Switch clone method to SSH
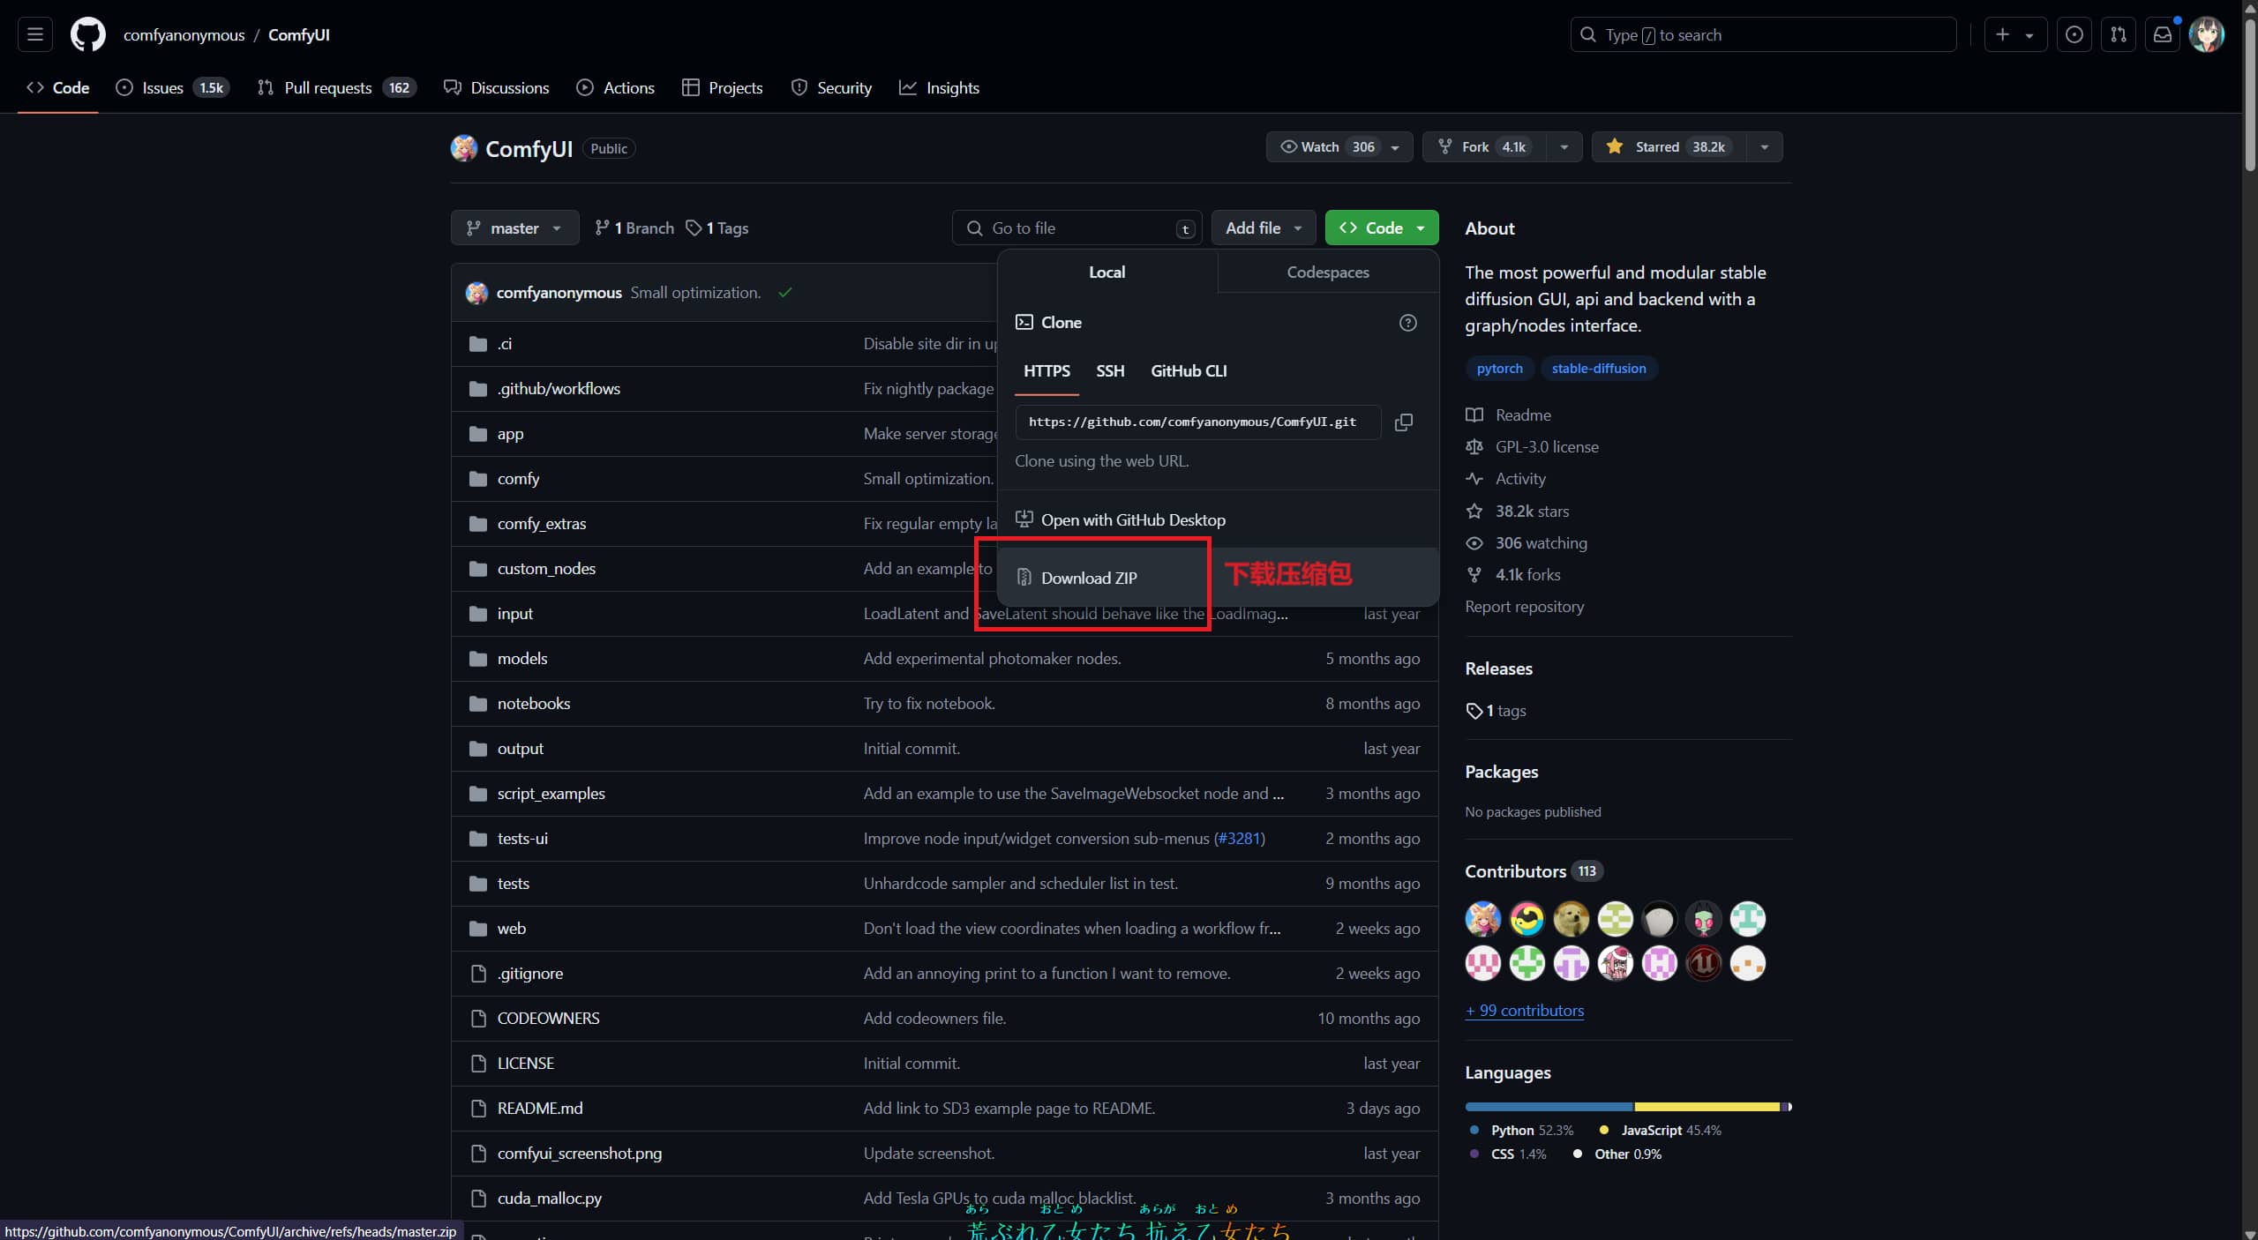This screenshot has width=2258, height=1240. (x=1109, y=371)
